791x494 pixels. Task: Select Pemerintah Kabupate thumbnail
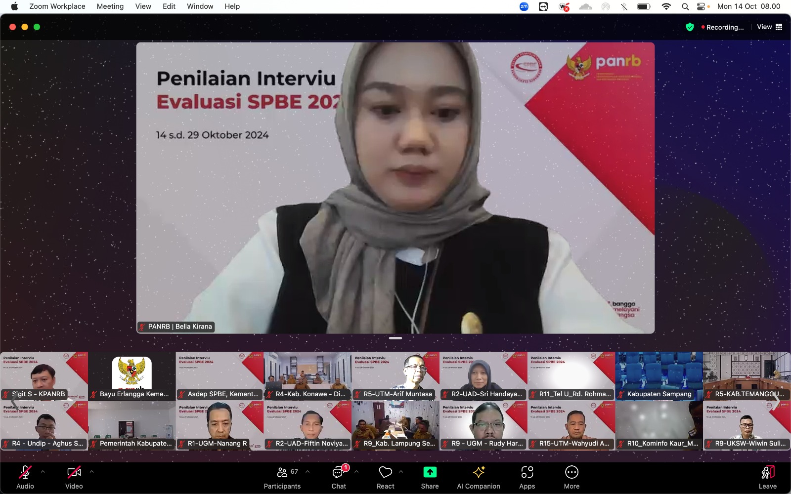(132, 425)
